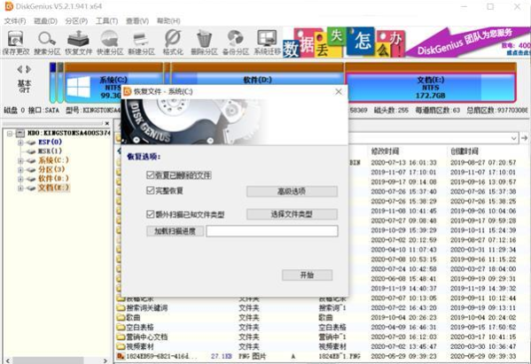Disable 额外扫描已知文件类型 checkbox
The width and height of the screenshot is (531, 364).
(151, 214)
